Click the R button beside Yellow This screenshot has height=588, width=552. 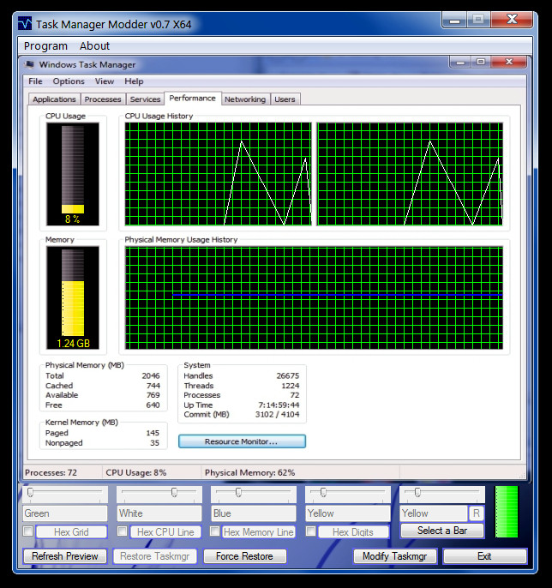pos(477,513)
